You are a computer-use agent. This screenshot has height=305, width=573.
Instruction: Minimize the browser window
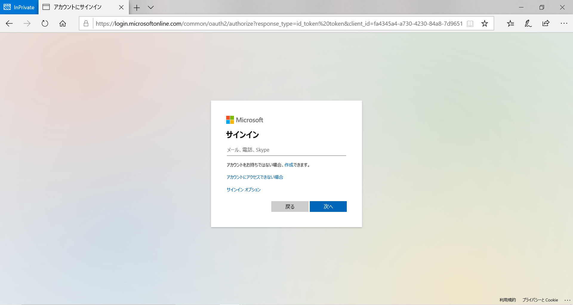[521, 7]
